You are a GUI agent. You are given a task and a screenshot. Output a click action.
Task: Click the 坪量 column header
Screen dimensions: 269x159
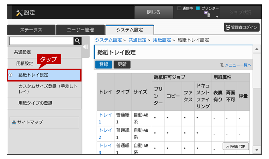243,96
